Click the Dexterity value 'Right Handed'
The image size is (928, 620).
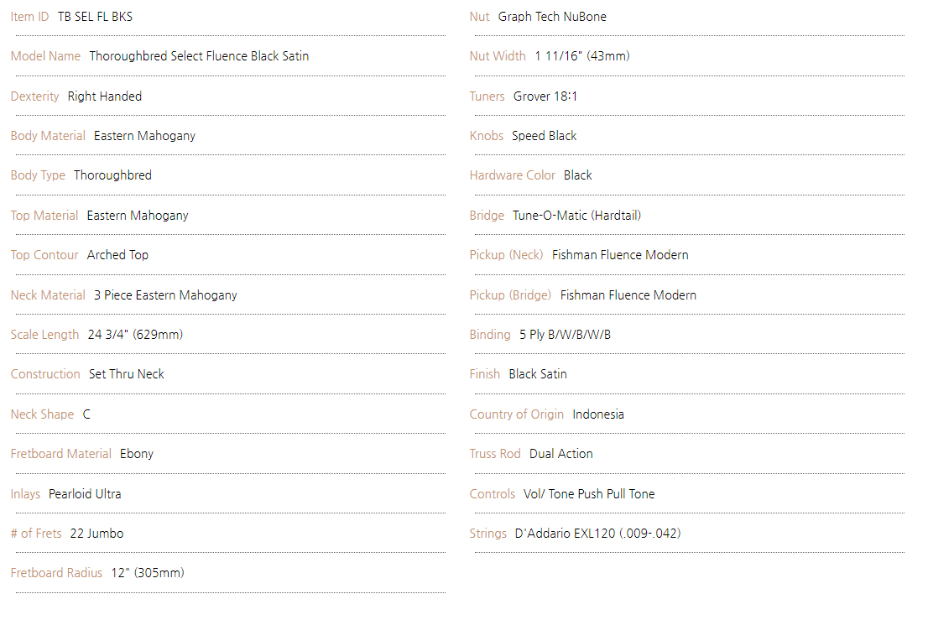(105, 96)
